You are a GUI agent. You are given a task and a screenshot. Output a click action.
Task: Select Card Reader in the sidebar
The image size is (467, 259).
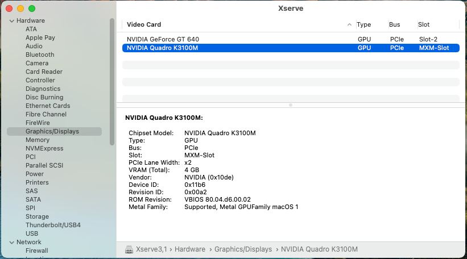pos(44,72)
